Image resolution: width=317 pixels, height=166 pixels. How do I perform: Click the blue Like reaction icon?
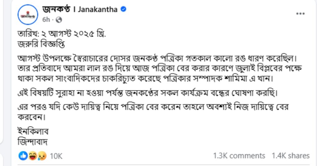coord(23,156)
